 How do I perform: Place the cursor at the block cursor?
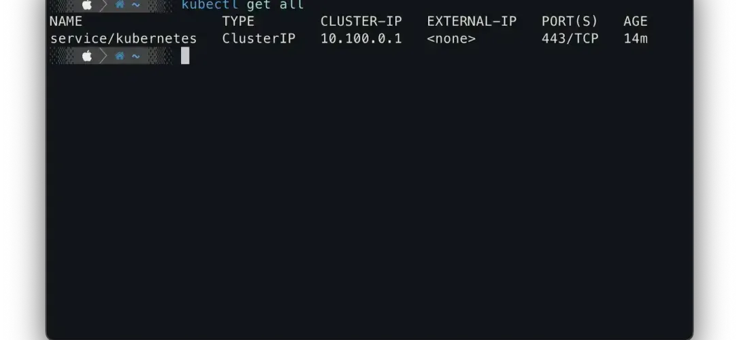coord(185,56)
